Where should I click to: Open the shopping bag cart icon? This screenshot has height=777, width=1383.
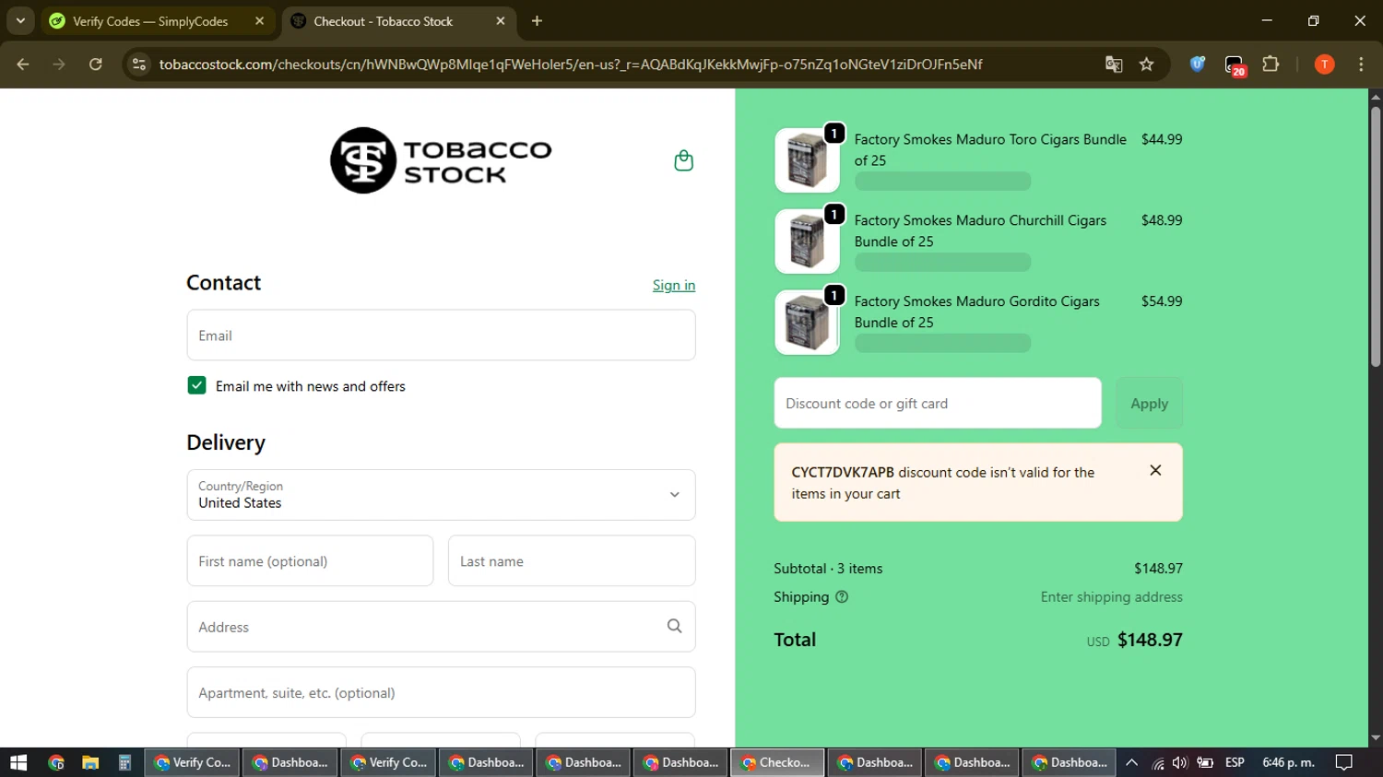click(683, 160)
